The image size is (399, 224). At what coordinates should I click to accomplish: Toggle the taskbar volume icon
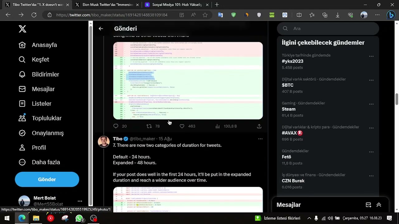pyautogui.click(x=330, y=218)
